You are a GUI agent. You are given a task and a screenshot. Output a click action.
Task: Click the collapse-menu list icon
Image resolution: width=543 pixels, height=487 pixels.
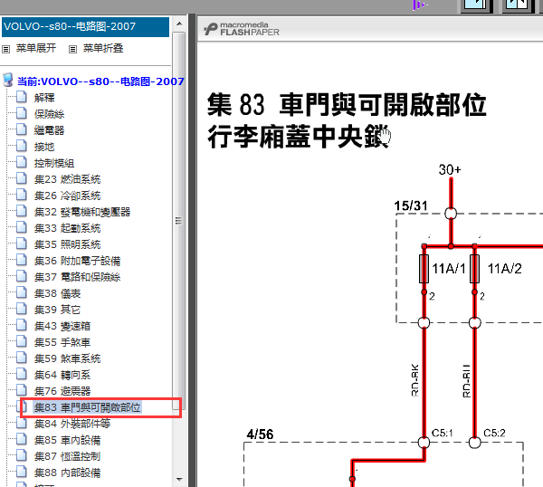click(72, 49)
